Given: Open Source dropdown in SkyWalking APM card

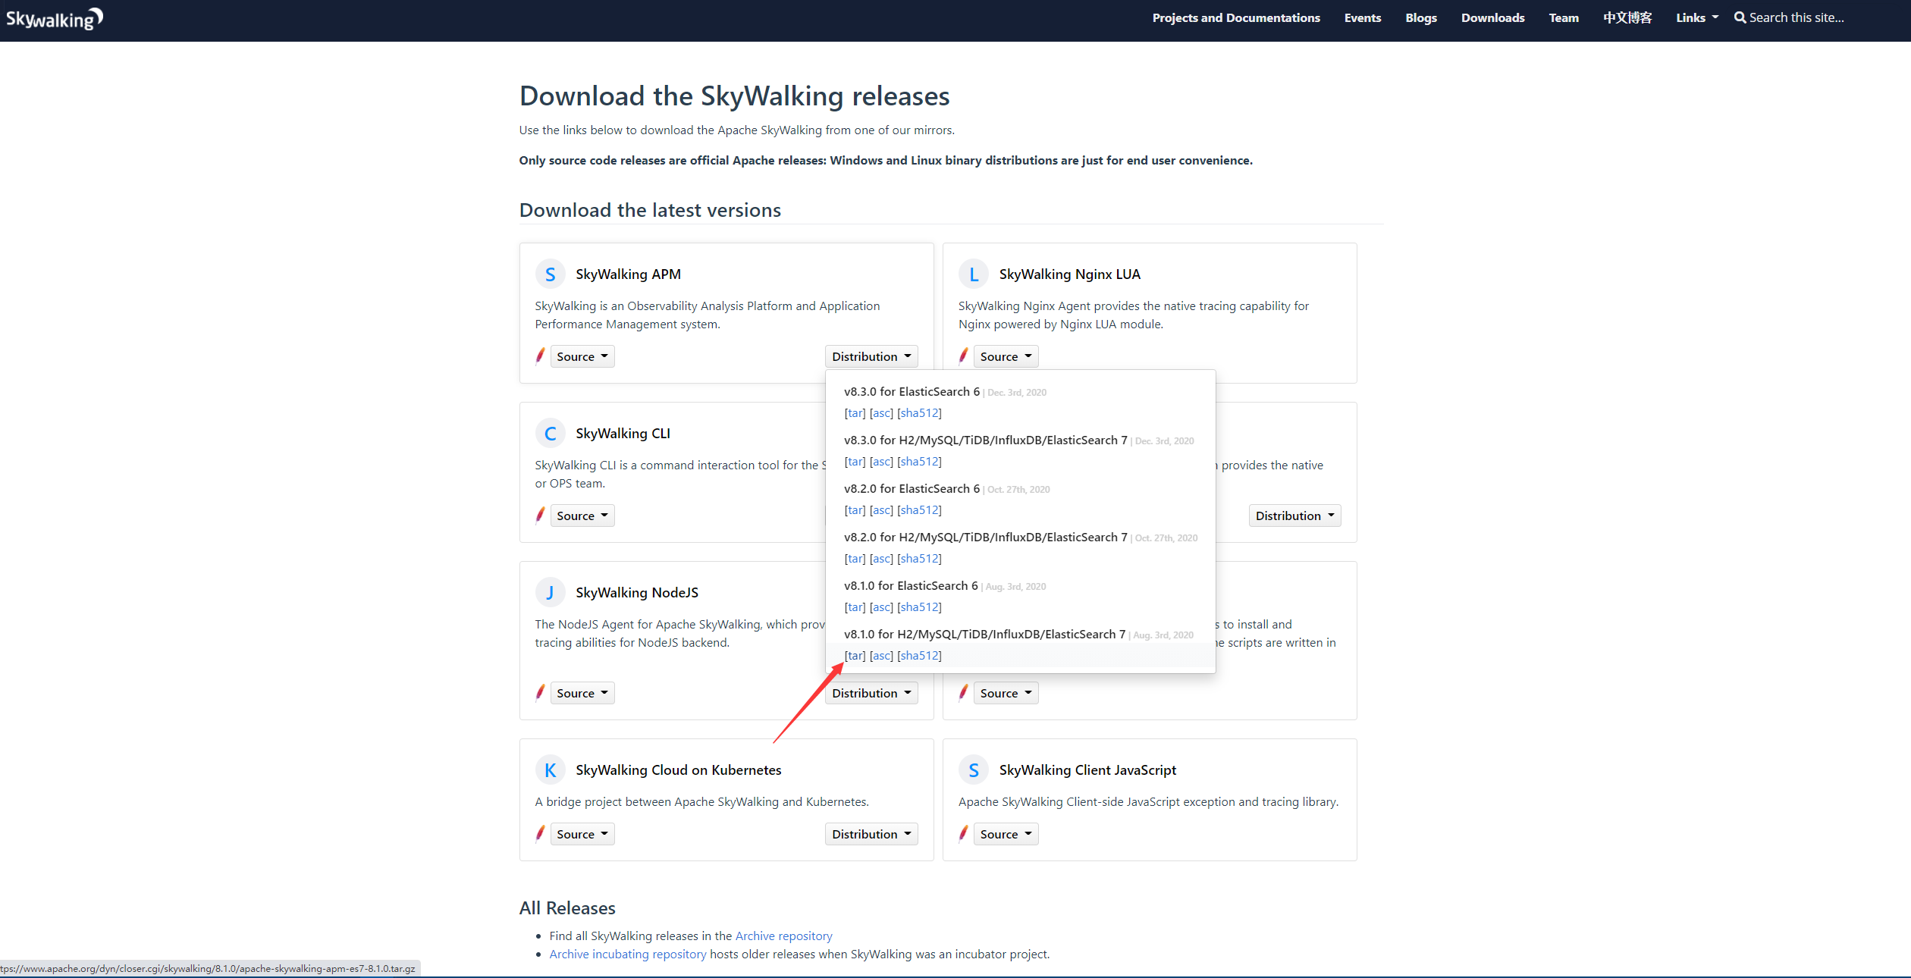Looking at the screenshot, I should point(582,356).
